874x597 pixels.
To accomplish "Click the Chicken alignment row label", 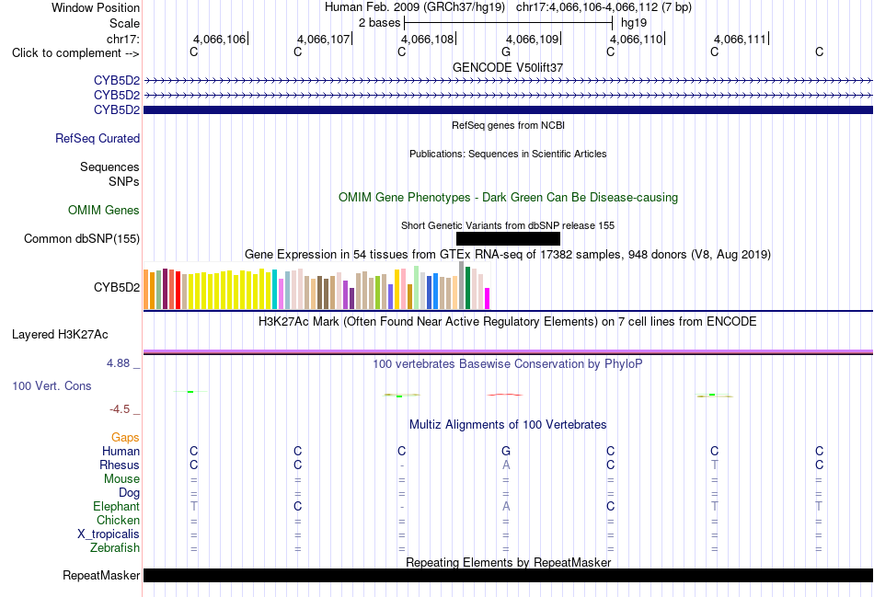I will pos(118,520).
